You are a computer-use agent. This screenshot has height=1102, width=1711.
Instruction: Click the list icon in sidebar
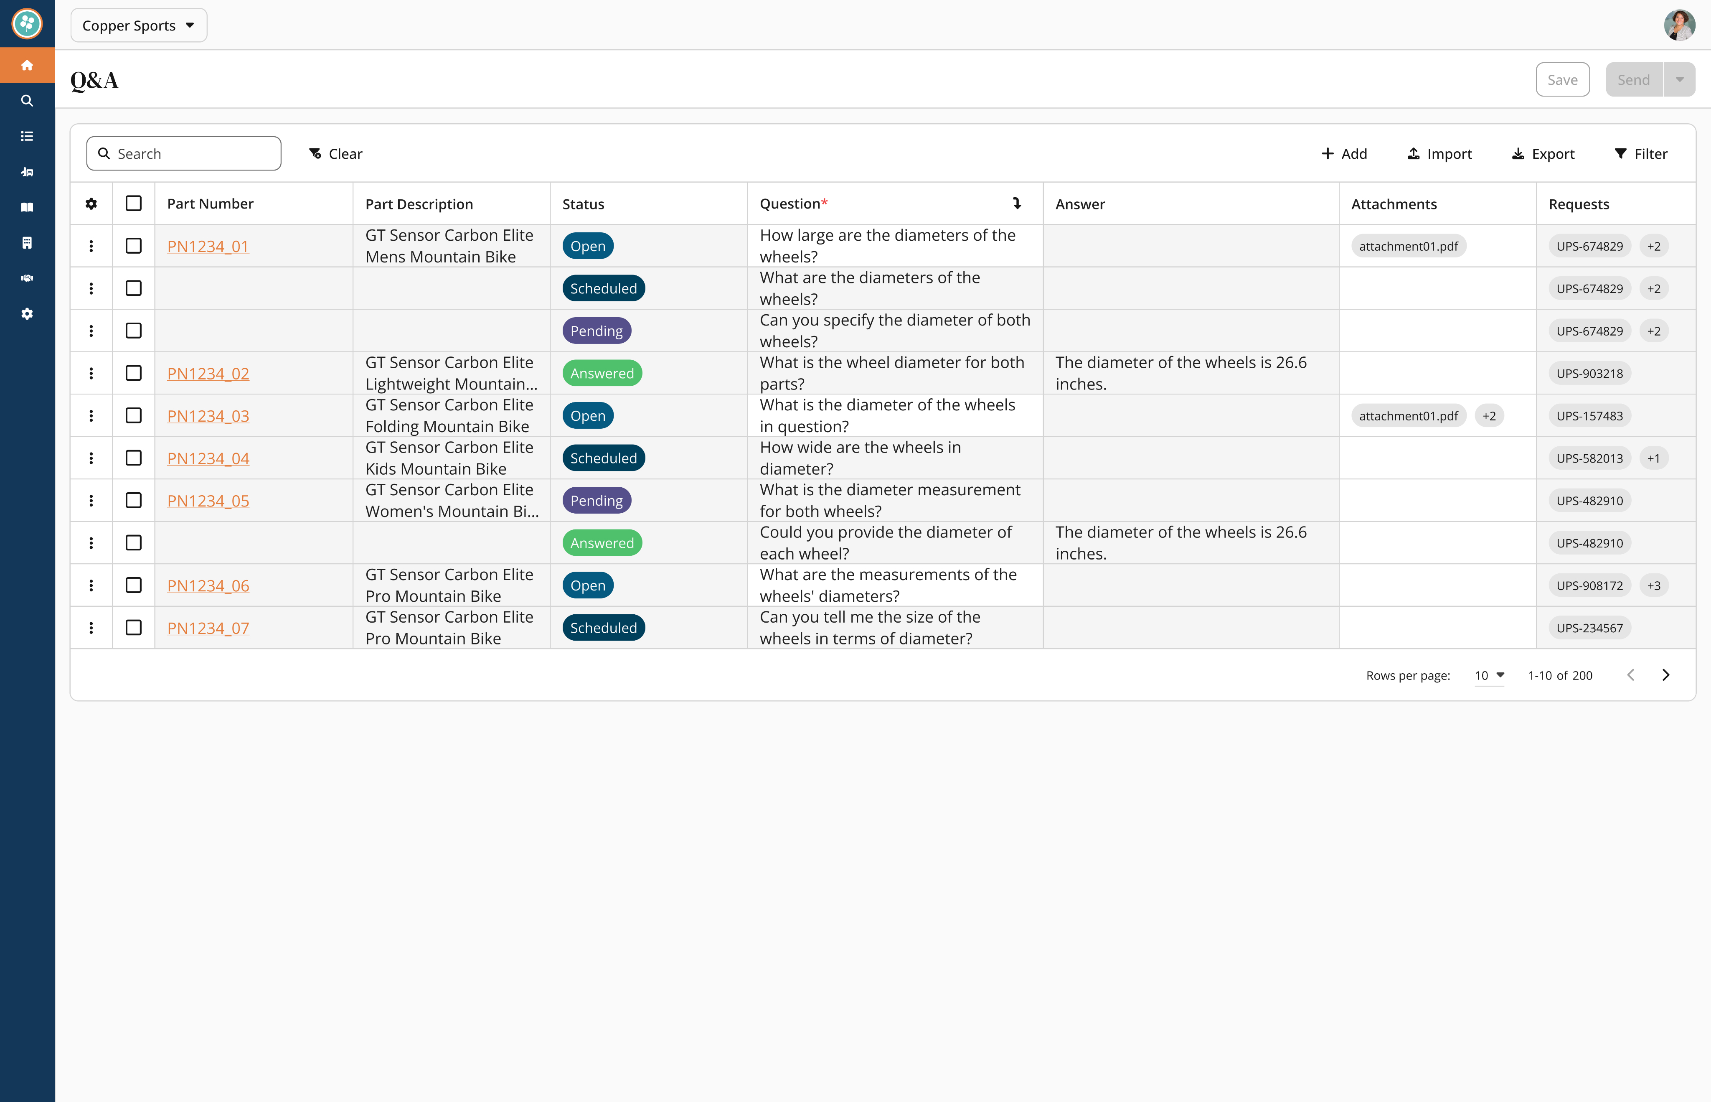(x=27, y=136)
